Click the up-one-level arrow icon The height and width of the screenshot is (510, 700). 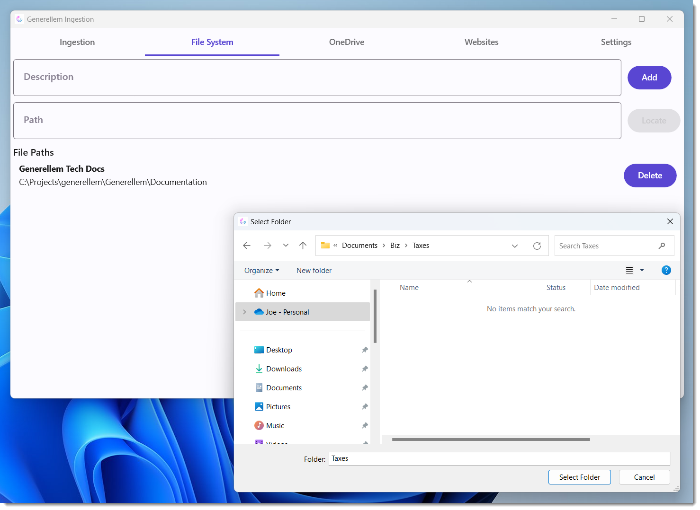tap(303, 246)
